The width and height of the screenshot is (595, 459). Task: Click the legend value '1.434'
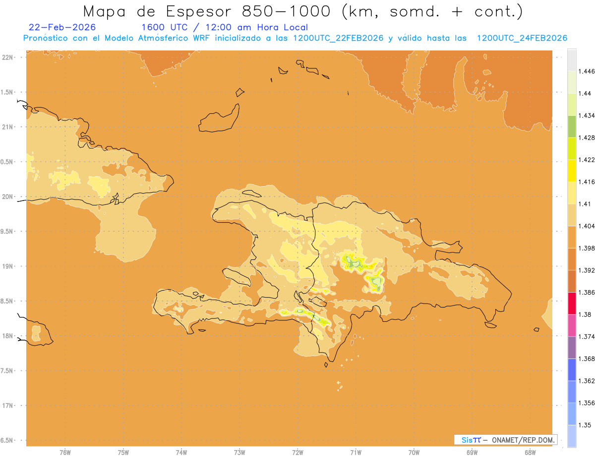click(588, 115)
